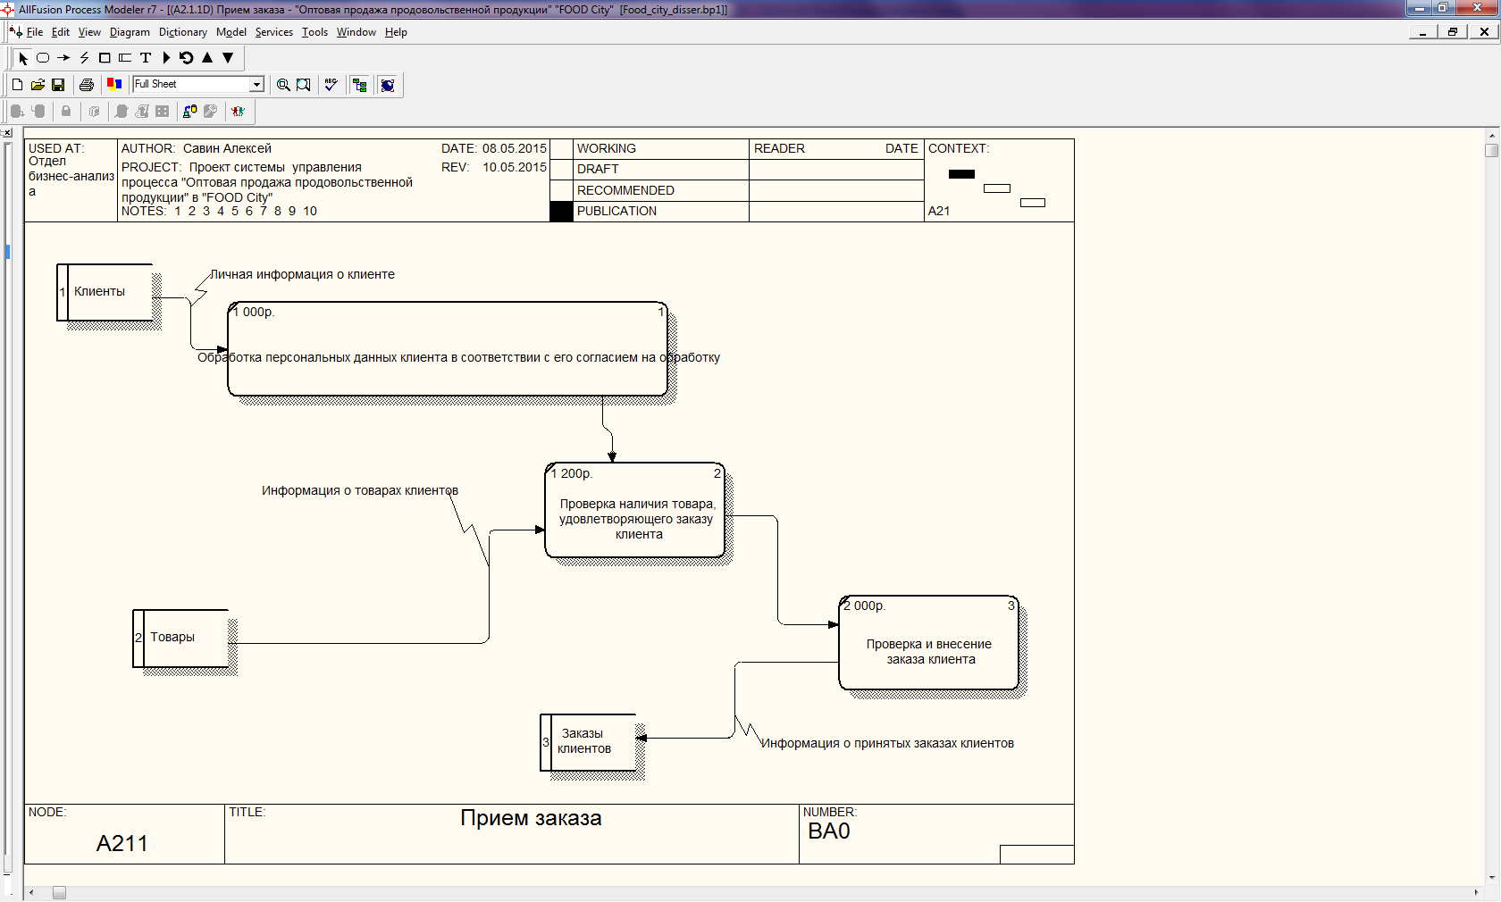
Task: Open the color palette editor
Action: (114, 85)
